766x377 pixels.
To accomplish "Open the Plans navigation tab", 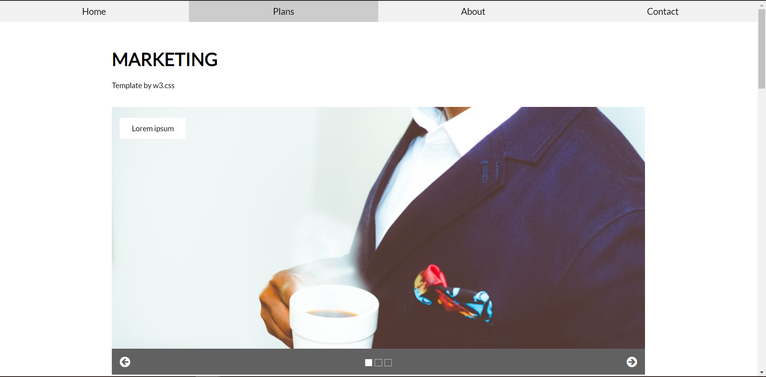I will pyautogui.click(x=284, y=12).
